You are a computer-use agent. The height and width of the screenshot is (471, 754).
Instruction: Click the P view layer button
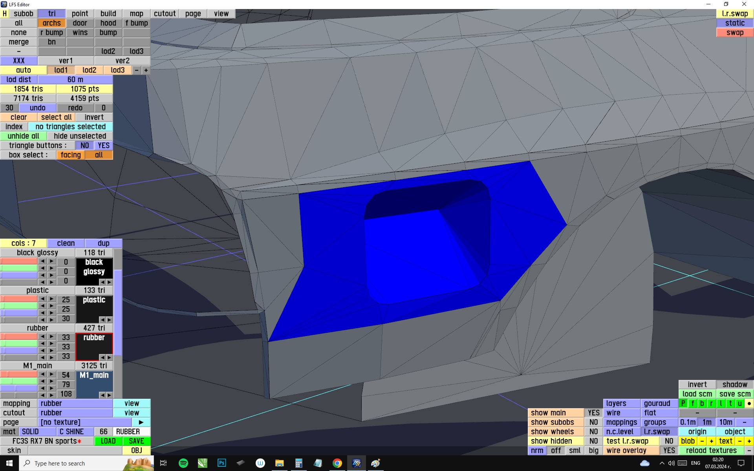[683, 403]
